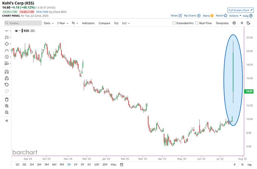Open the trend line drawing tools
This screenshot has height=169, width=257.
6,37
